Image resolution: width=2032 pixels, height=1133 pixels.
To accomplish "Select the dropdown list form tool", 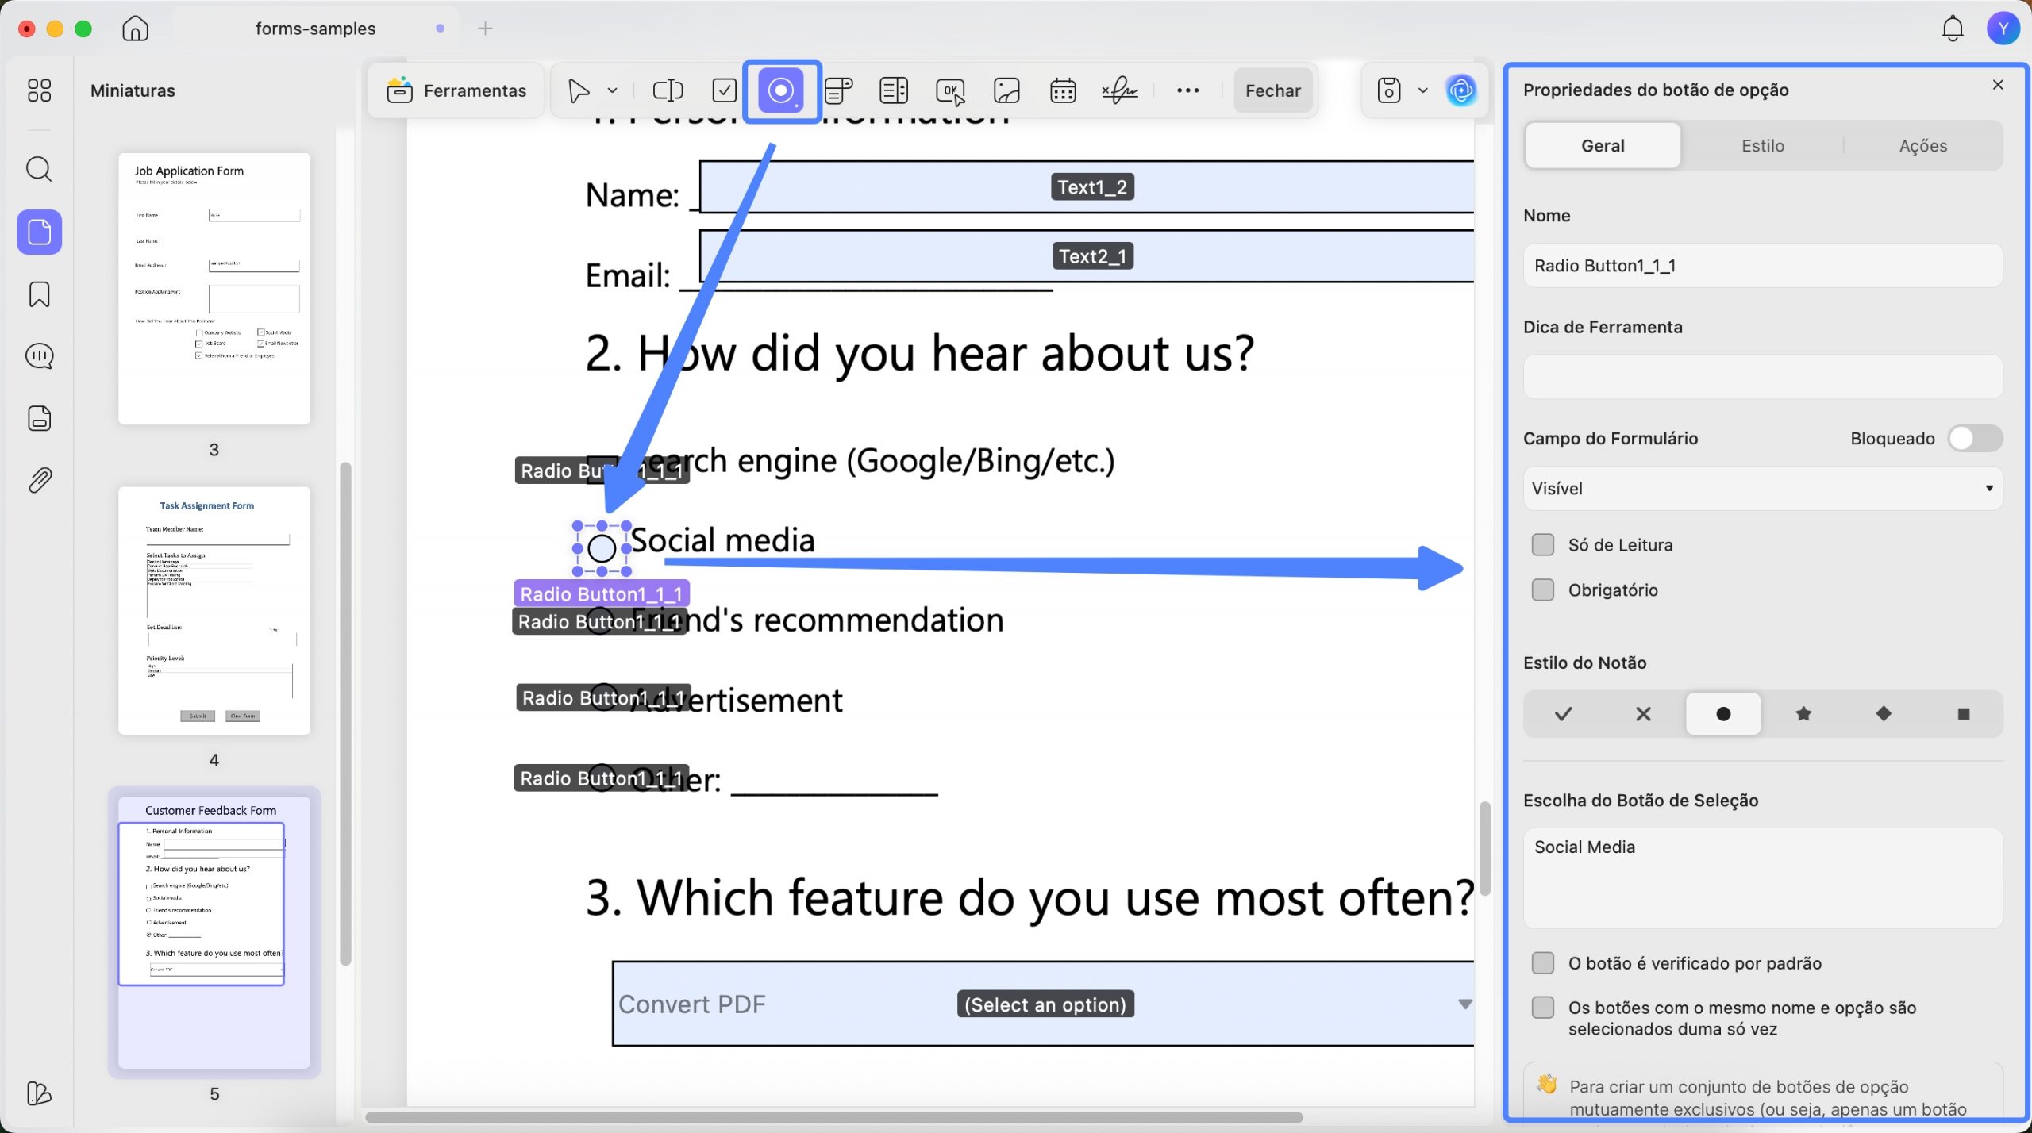I will [x=838, y=90].
